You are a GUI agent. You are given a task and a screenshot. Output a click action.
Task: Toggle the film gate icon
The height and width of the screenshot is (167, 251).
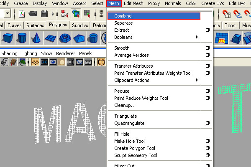(x=44, y=62)
